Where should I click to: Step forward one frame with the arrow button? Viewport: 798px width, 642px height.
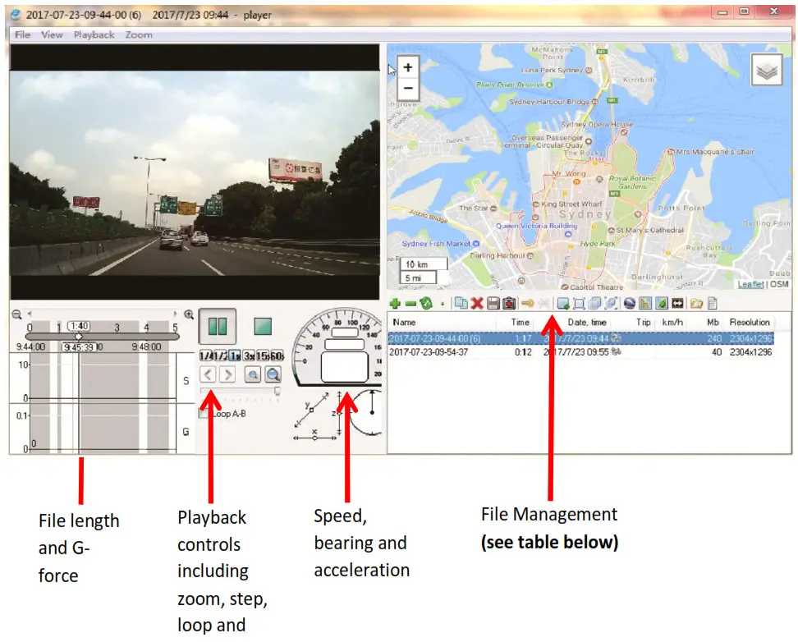click(227, 374)
